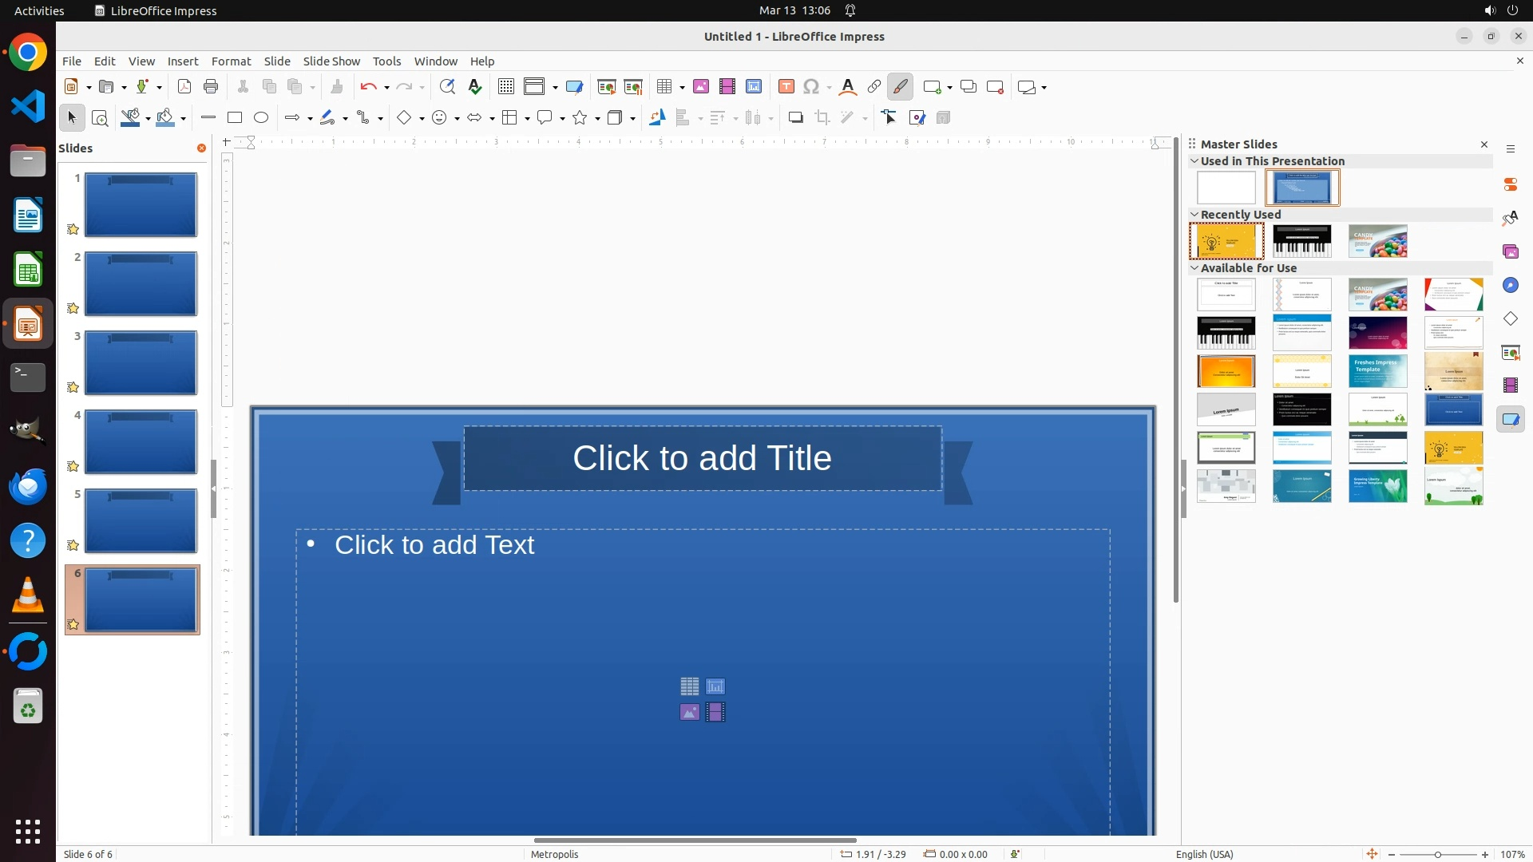Collapse the Recently Used section
Image resolution: width=1533 pixels, height=862 pixels.
coord(1194,215)
